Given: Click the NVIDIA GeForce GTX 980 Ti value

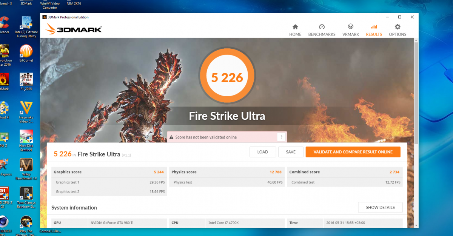Looking at the screenshot, I should point(111,223).
